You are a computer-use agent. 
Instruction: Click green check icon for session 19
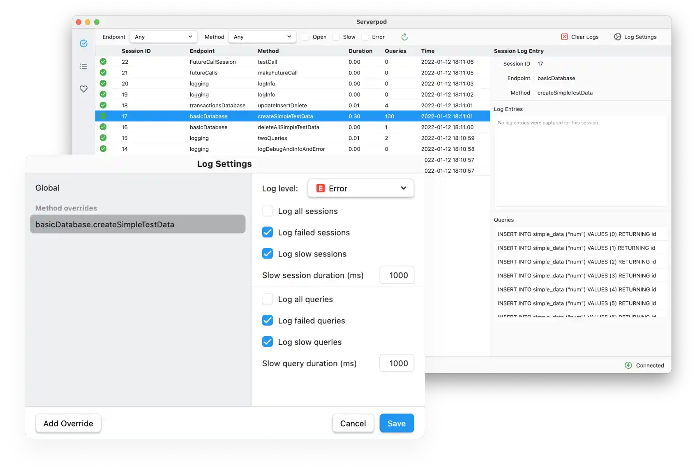point(103,94)
